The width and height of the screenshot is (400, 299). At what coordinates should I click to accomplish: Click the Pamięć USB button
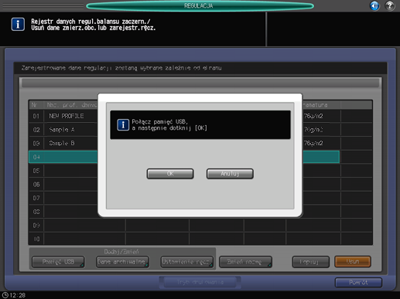click(58, 262)
